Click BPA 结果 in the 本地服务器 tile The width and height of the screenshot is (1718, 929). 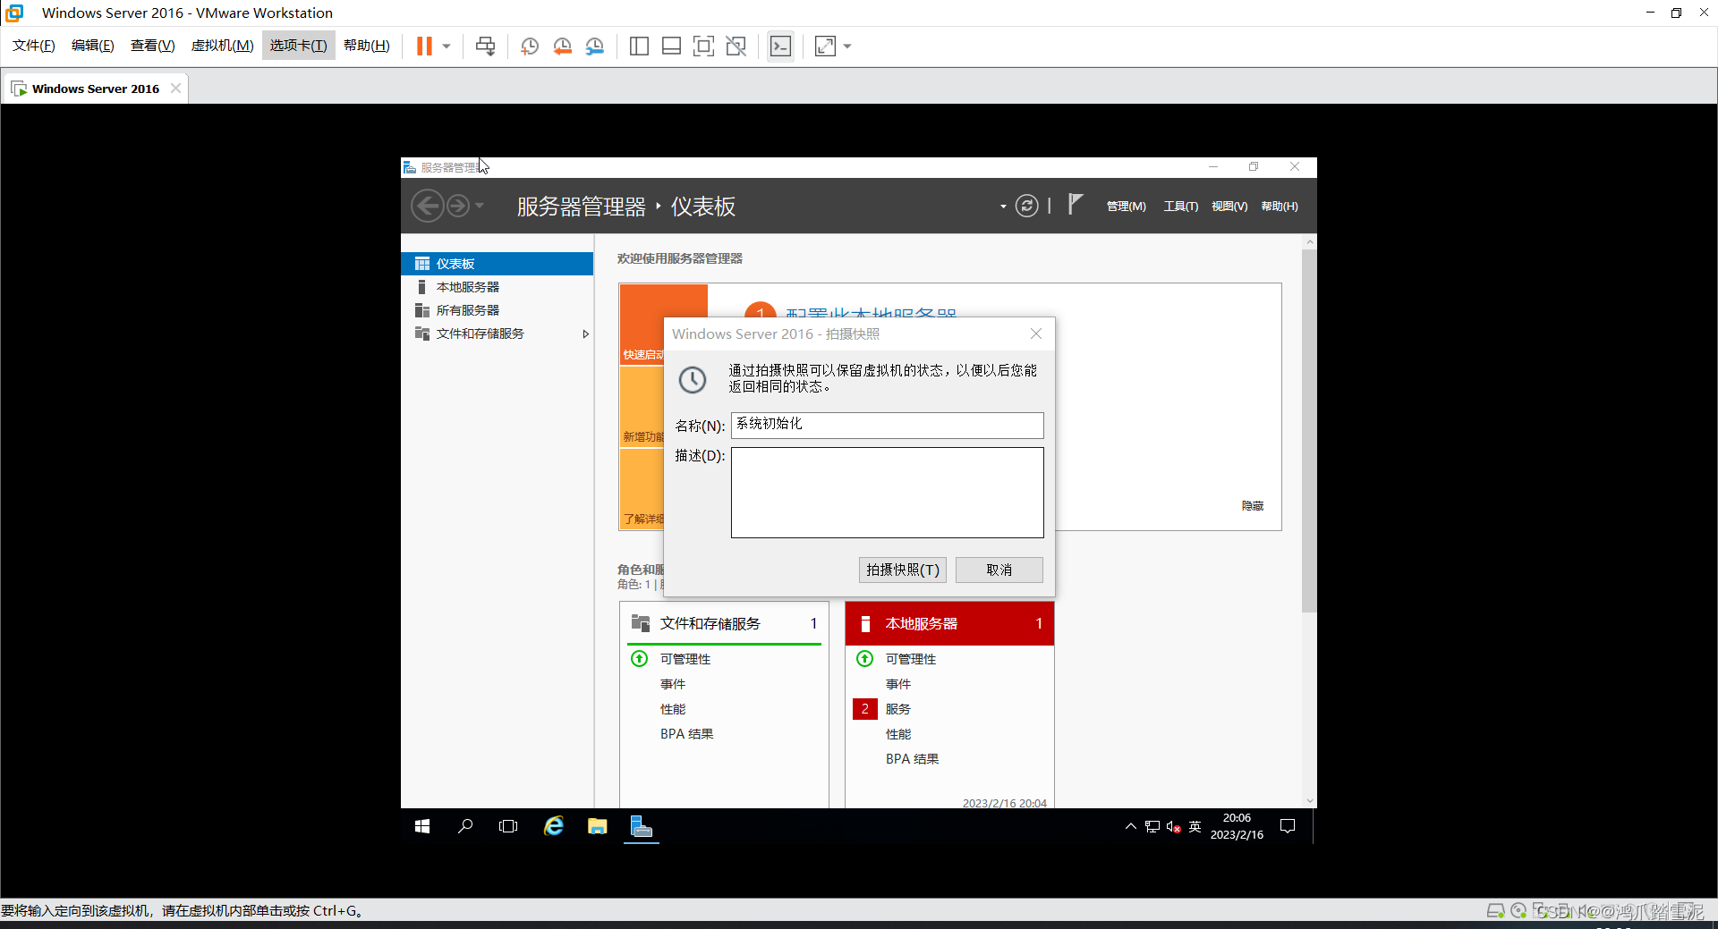[x=913, y=759]
